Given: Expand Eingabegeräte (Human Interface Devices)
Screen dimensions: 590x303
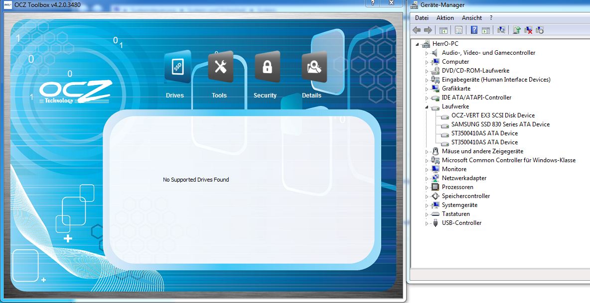Looking at the screenshot, I should tap(427, 80).
